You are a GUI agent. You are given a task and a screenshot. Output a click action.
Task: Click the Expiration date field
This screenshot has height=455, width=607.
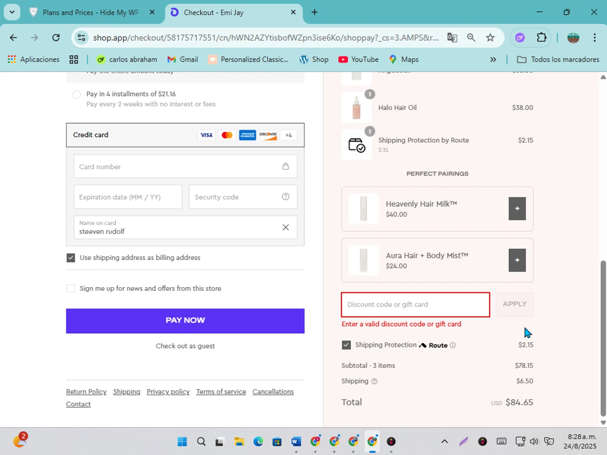128,197
